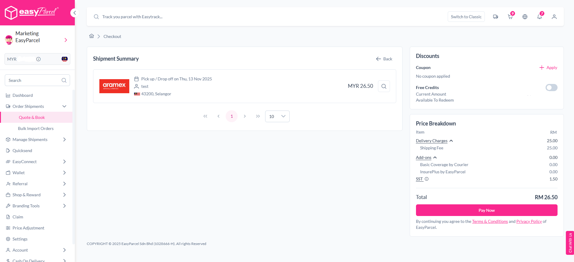This screenshot has height=262, width=574.
Task: Open the language globe icon
Action: click(x=525, y=17)
